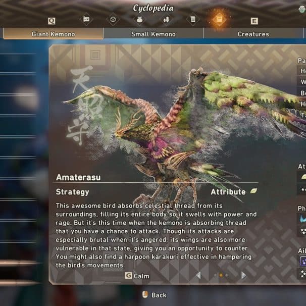Select the orange page indicator dot
The image size is (306, 306).
[221, 275]
